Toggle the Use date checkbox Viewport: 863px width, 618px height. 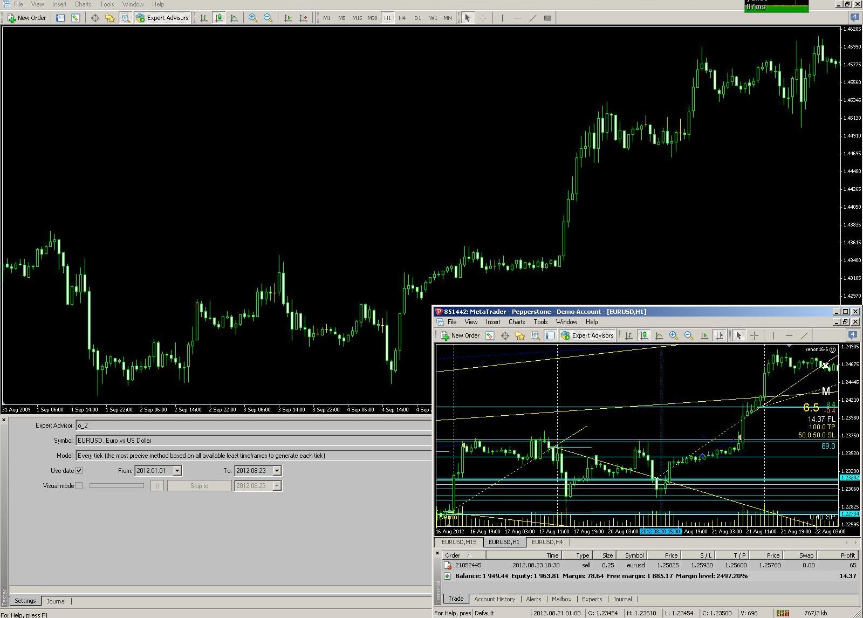[79, 471]
